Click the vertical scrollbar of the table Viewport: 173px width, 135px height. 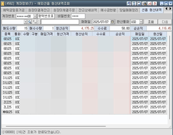[x=170, y=77]
